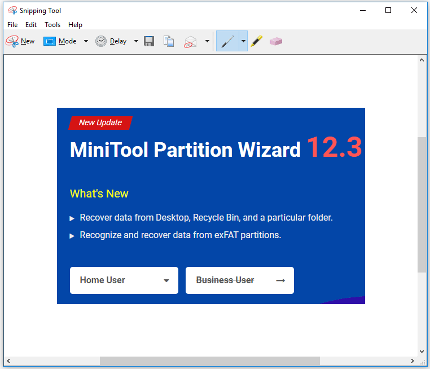Click the Recover data from Desktop line
430x369 pixels.
[206, 218]
